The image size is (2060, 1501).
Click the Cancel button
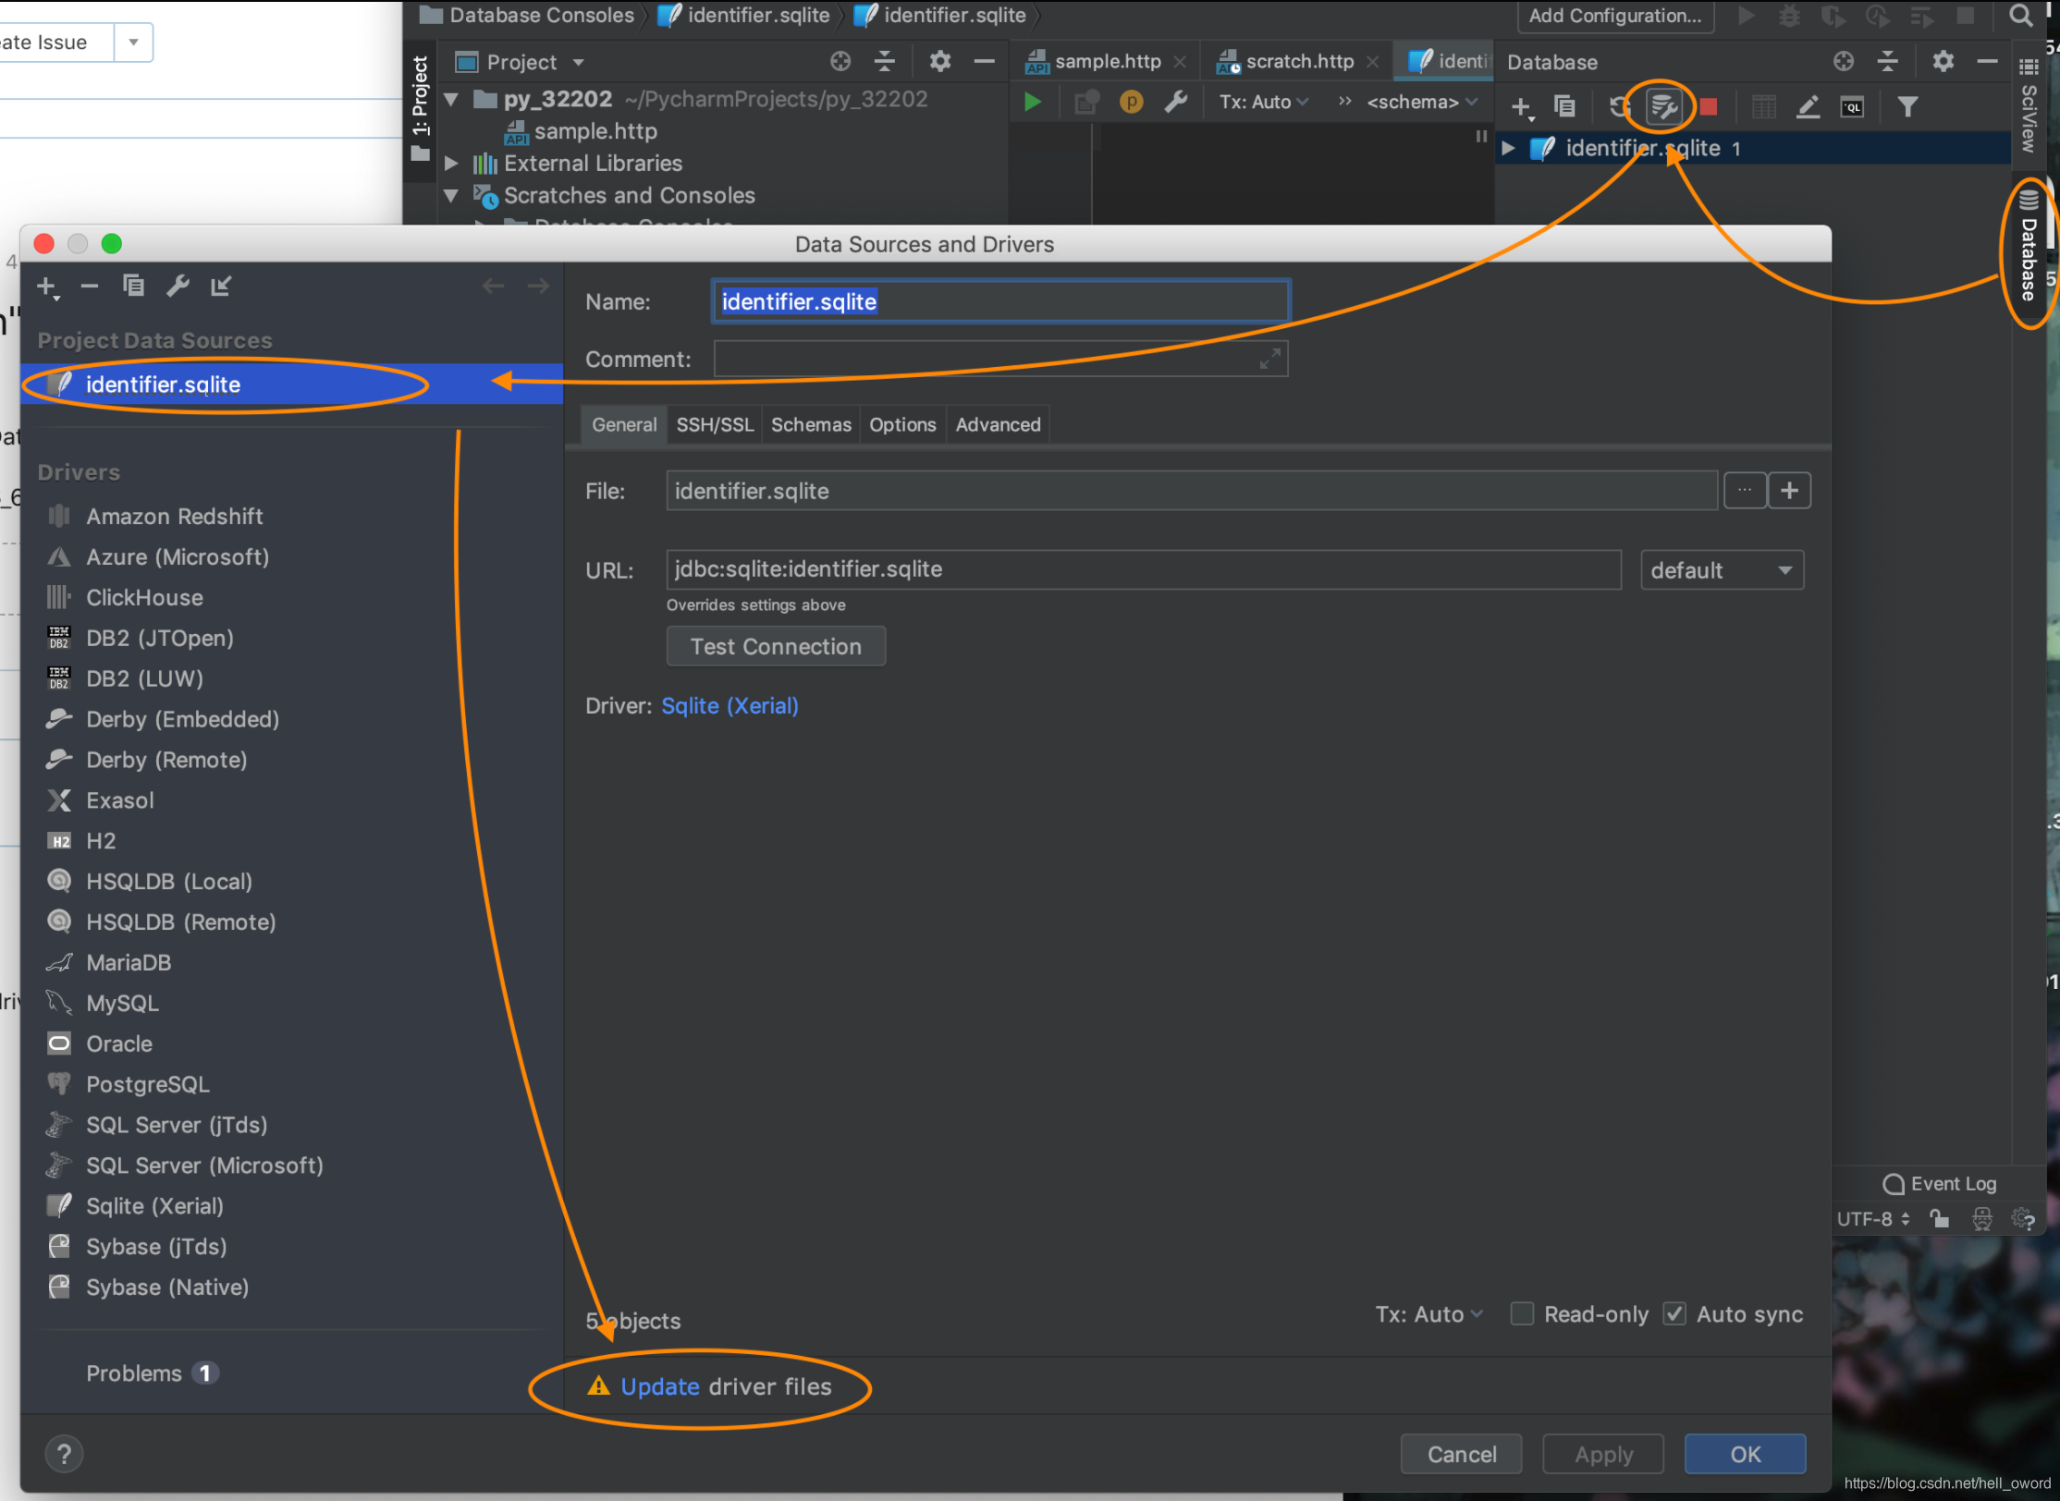coord(1462,1455)
